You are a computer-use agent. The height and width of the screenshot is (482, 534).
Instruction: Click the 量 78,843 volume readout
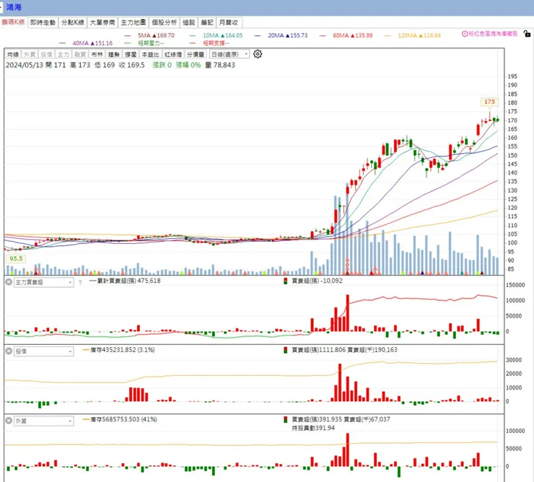(220, 65)
